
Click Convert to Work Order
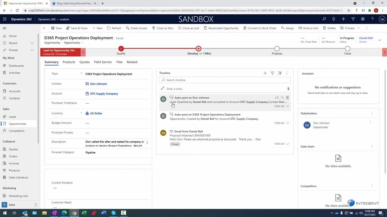(x=260, y=28)
